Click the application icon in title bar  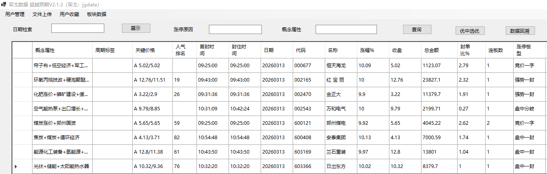[x=4, y=4]
